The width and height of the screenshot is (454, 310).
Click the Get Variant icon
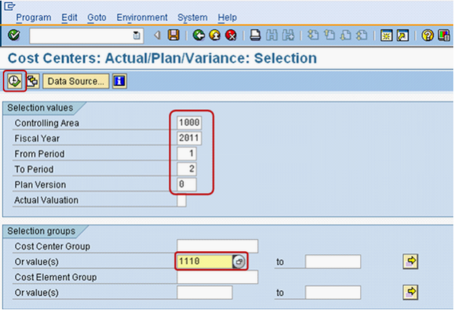point(33,81)
